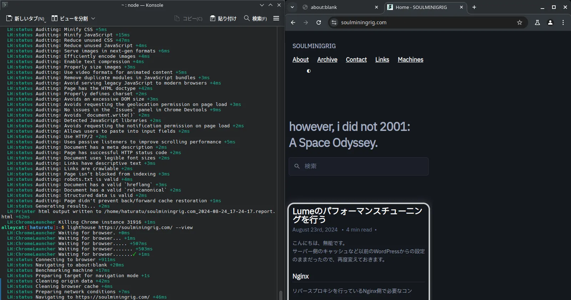Click 'however, i did not 2001' heading
The height and width of the screenshot is (300, 571).
tap(350, 135)
